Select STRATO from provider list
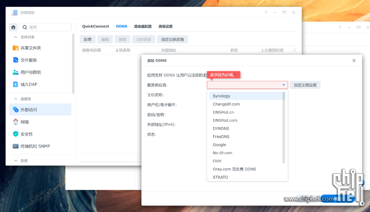The height and width of the screenshot is (212, 370). pyautogui.click(x=246, y=177)
